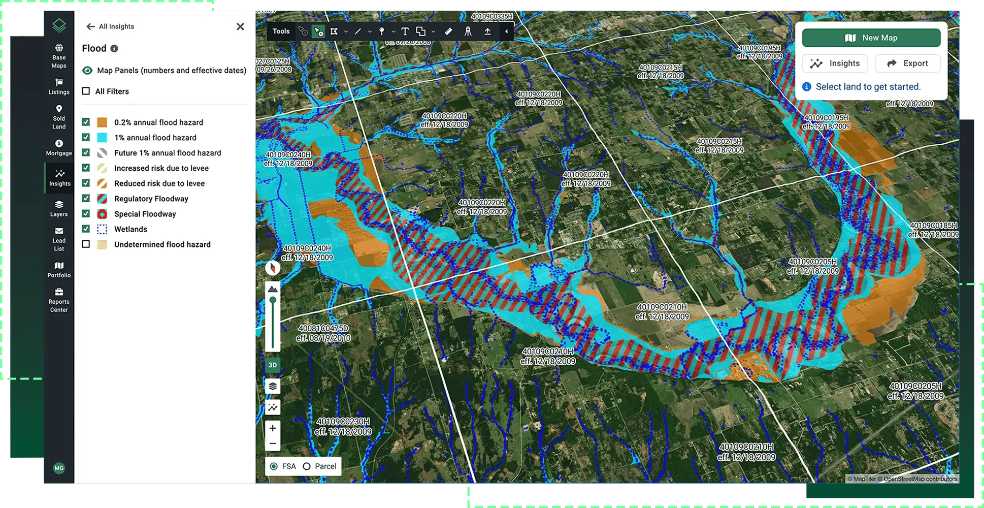Open the Portfolio sidebar section
Screen dimensions: 984x508
(x=59, y=270)
